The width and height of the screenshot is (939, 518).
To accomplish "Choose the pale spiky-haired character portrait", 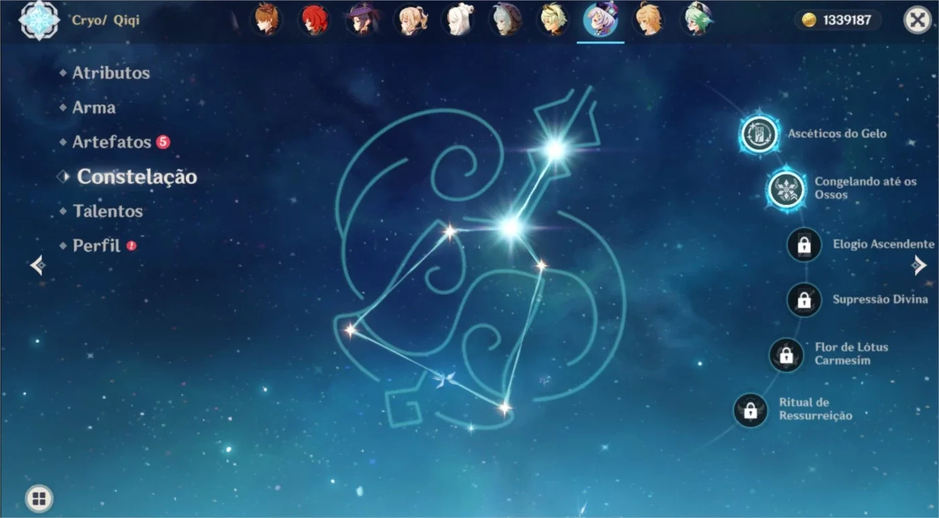I will click(553, 20).
